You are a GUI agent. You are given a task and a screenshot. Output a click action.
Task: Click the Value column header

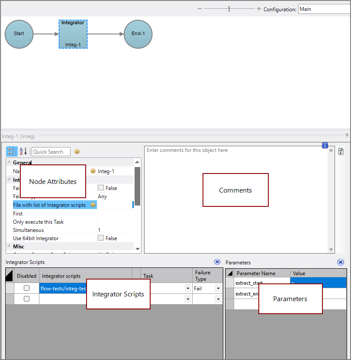point(319,273)
